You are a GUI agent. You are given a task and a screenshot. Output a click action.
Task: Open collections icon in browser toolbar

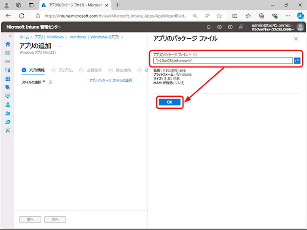[x=261, y=16]
